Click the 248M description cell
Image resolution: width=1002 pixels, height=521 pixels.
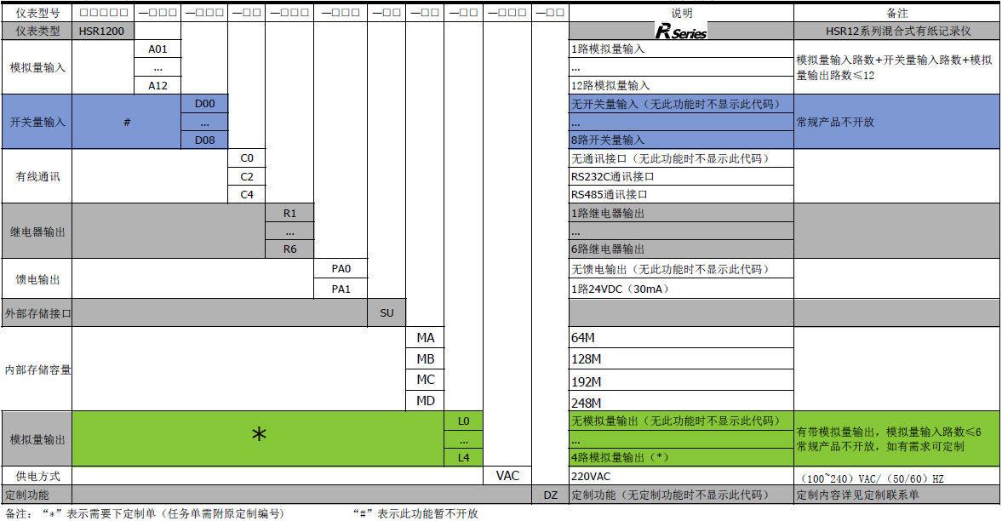point(587,403)
